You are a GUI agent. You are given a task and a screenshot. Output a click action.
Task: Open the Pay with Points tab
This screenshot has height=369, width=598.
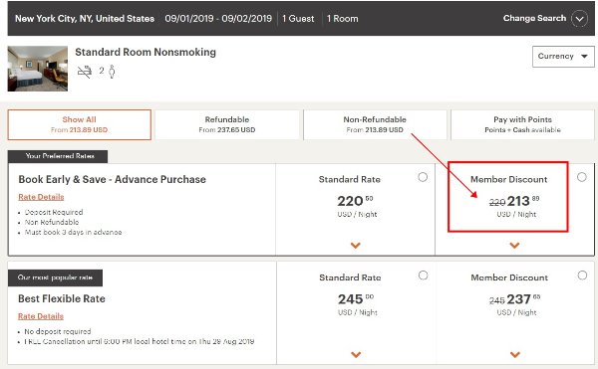tap(522, 124)
